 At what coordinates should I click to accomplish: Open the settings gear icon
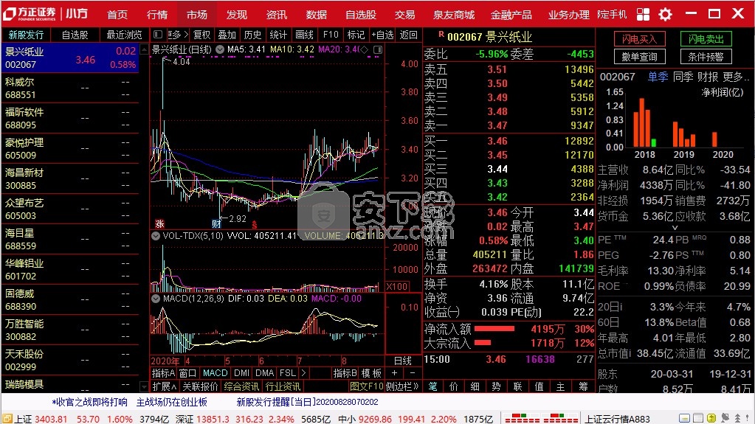tap(665, 14)
